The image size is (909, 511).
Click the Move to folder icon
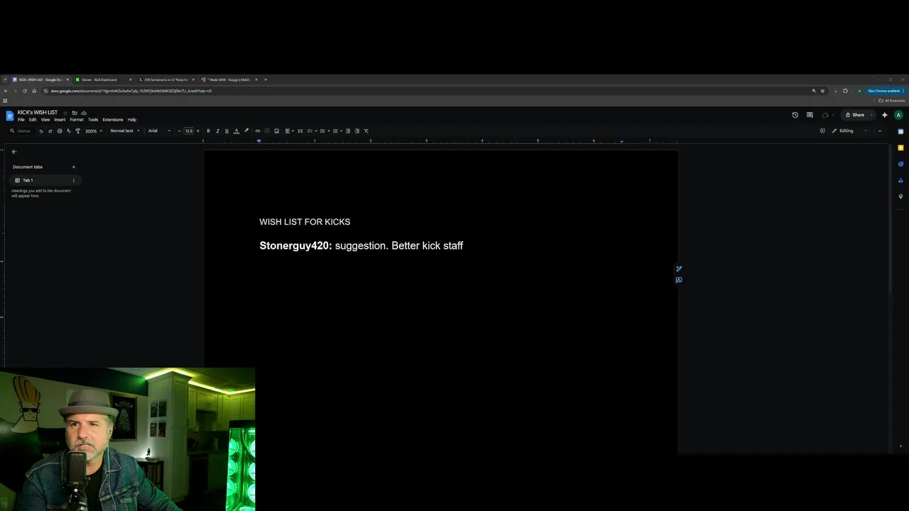(x=75, y=113)
